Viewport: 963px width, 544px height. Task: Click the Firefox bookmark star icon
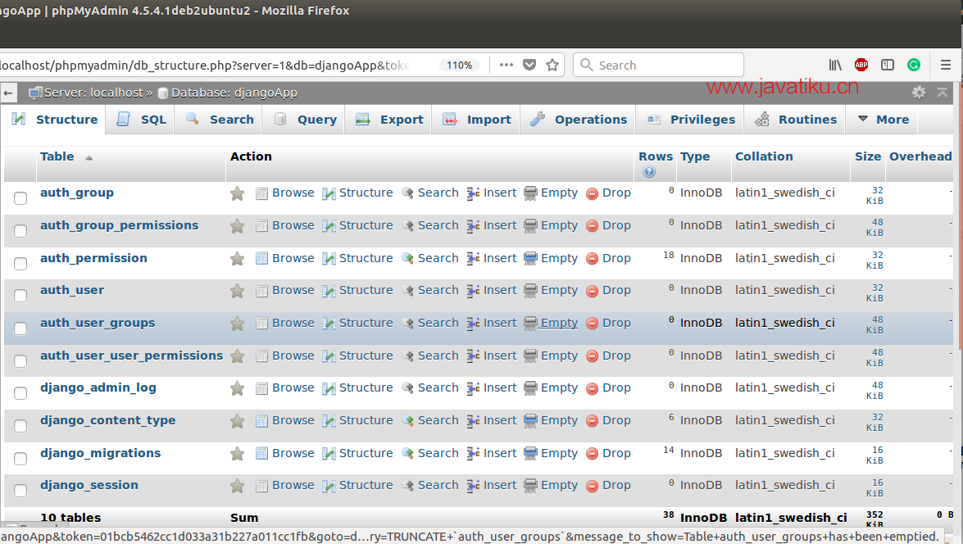click(552, 65)
